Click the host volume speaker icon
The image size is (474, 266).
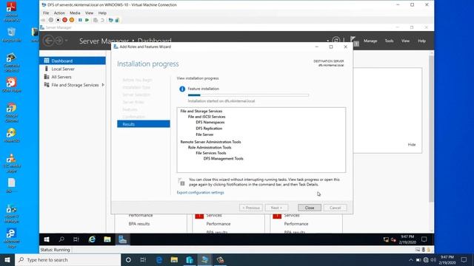pyautogui.click(x=433, y=259)
